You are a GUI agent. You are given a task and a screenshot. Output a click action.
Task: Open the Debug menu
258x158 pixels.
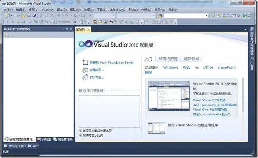(62, 10)
